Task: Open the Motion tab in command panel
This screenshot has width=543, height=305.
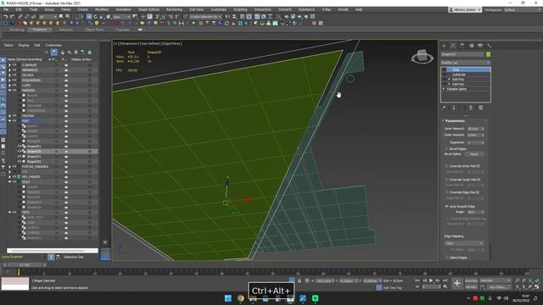Action: pyautogui.click(x=471, y=46)
